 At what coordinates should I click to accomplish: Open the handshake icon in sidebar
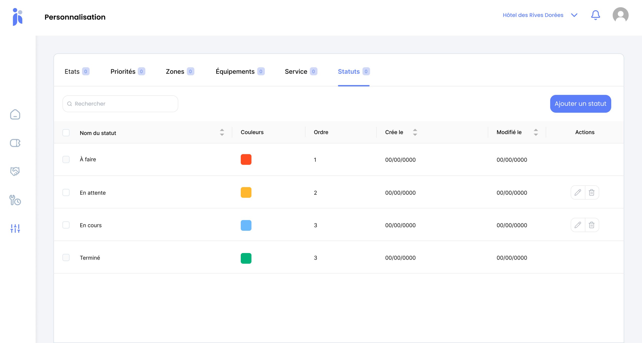[15, 171]
